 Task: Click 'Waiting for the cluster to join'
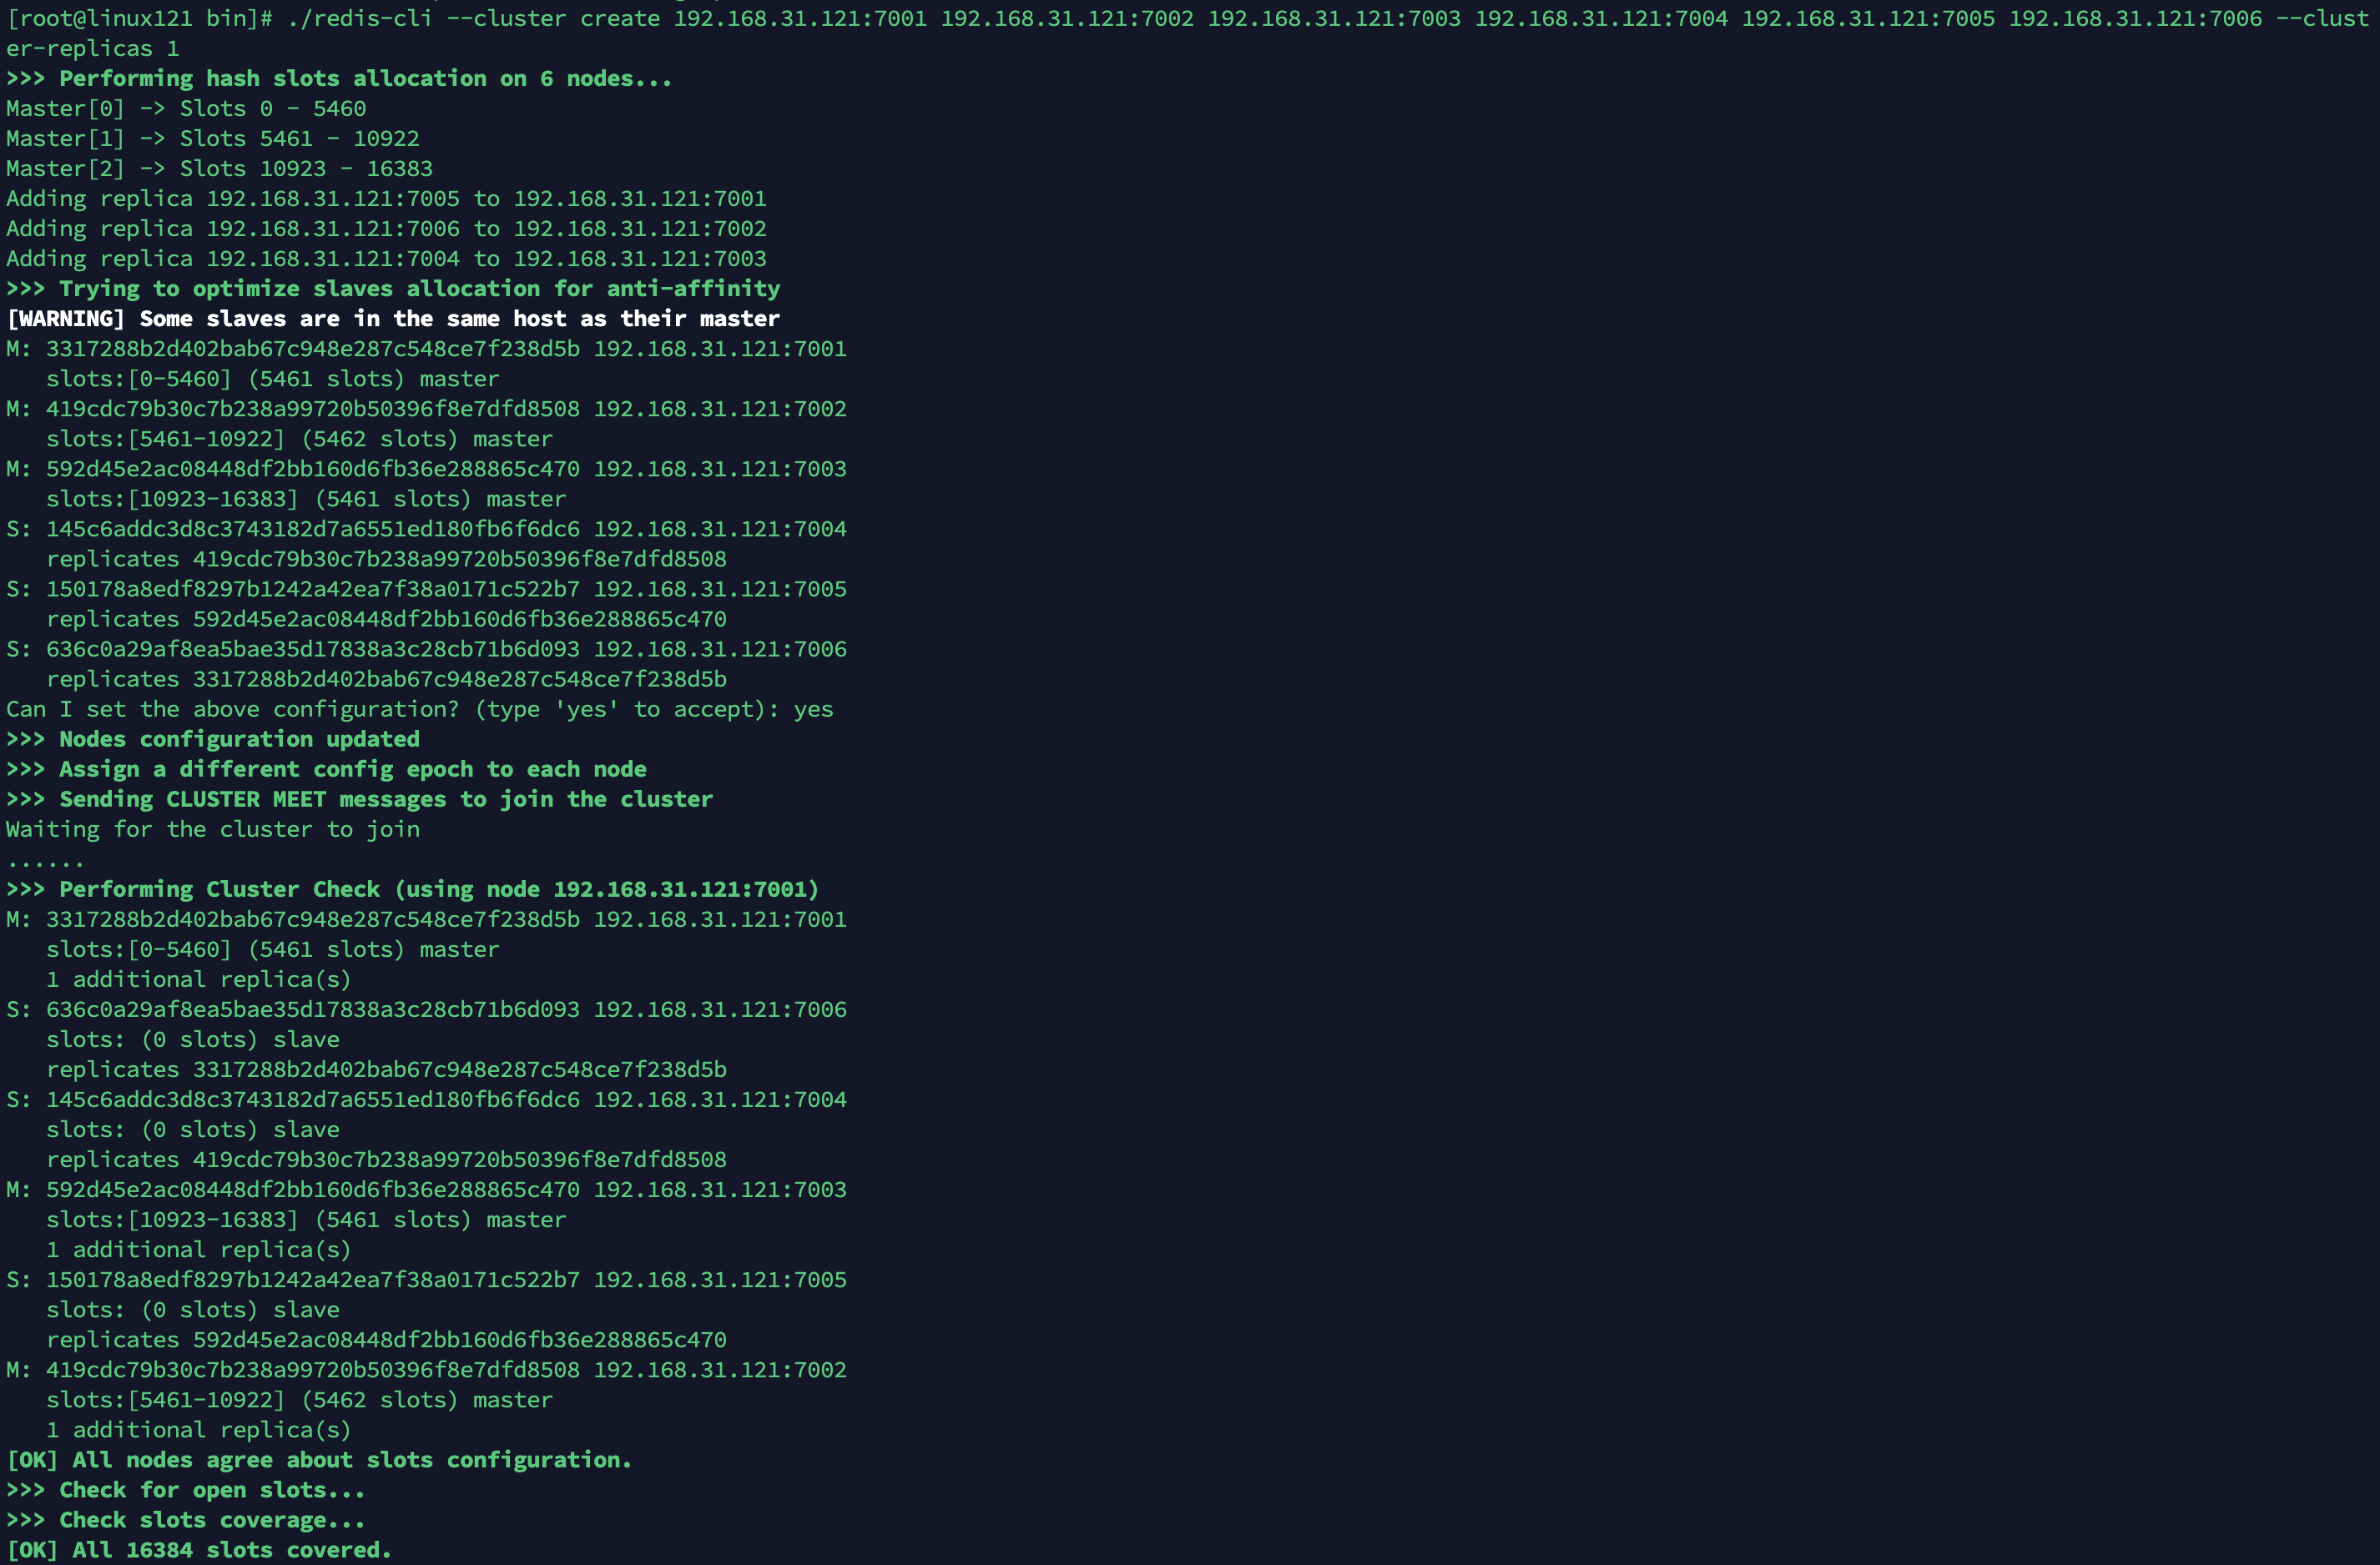pos(213,829)
